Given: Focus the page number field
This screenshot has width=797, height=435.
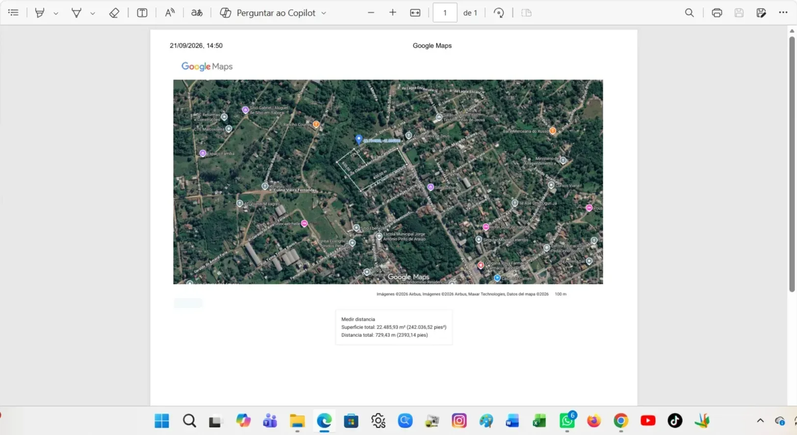Looking at the screenshot, I should coord(445,13).
